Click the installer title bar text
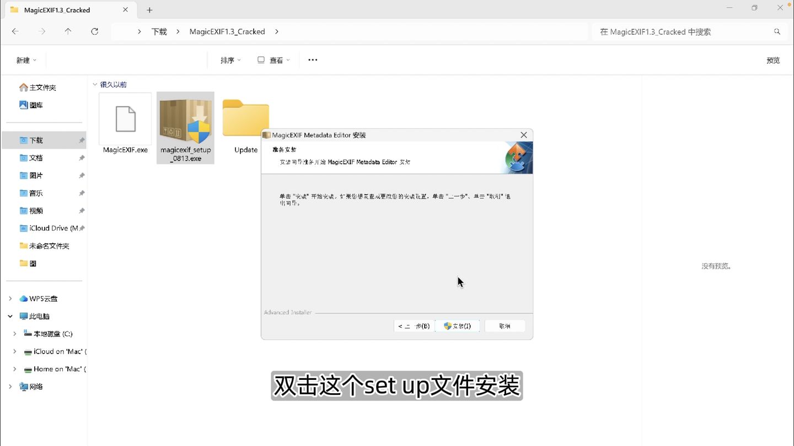This screenshot has width=794, height=446. click(319, 135)
